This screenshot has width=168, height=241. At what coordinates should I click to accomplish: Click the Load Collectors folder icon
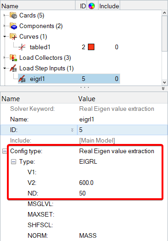[x=13, y=58]
